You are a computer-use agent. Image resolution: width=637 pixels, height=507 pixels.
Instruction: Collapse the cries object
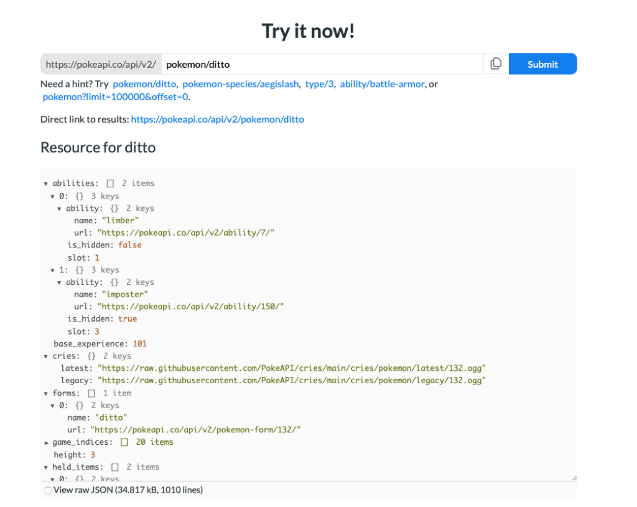click(46, 356)
